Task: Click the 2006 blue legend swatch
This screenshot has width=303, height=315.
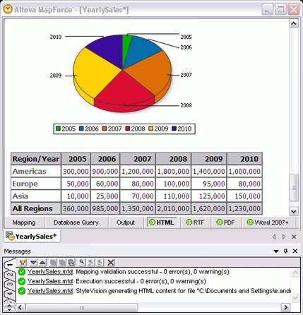Action: tap(81, 129)
